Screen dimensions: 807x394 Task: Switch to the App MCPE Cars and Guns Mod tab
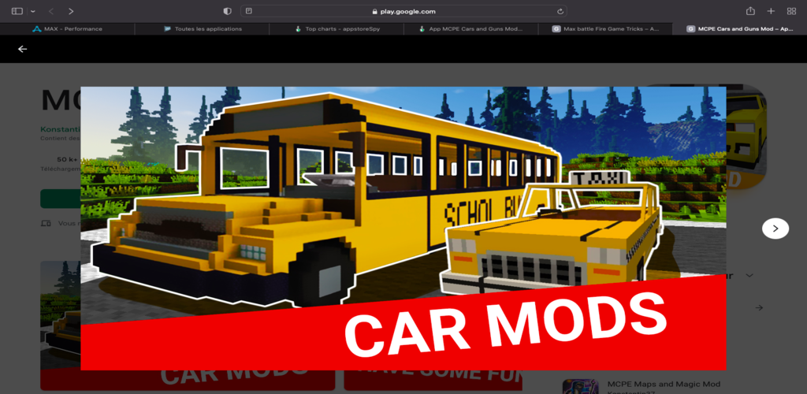471,29
